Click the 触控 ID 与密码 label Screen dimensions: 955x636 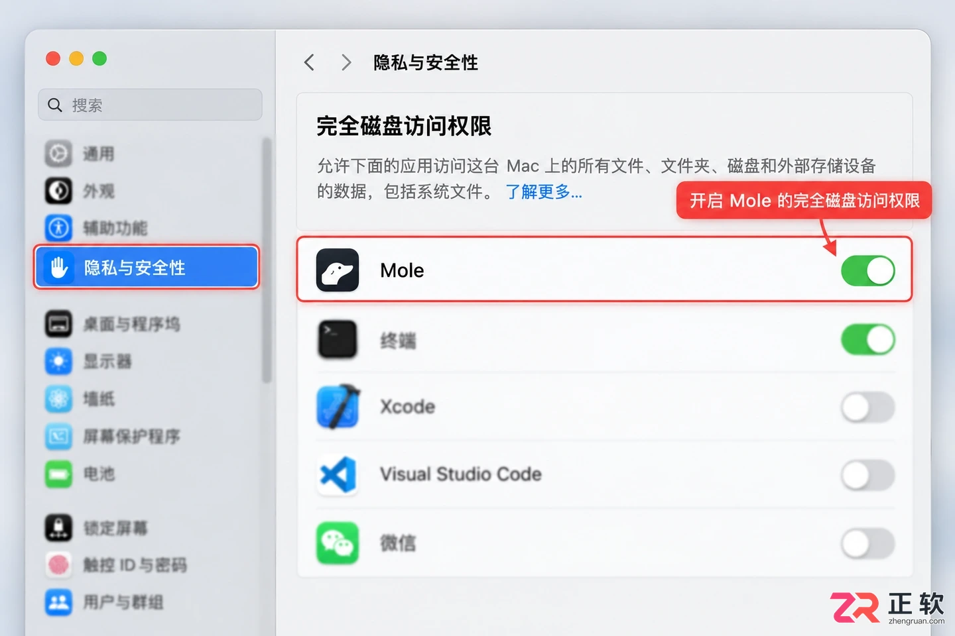click(x=135, y=565)
